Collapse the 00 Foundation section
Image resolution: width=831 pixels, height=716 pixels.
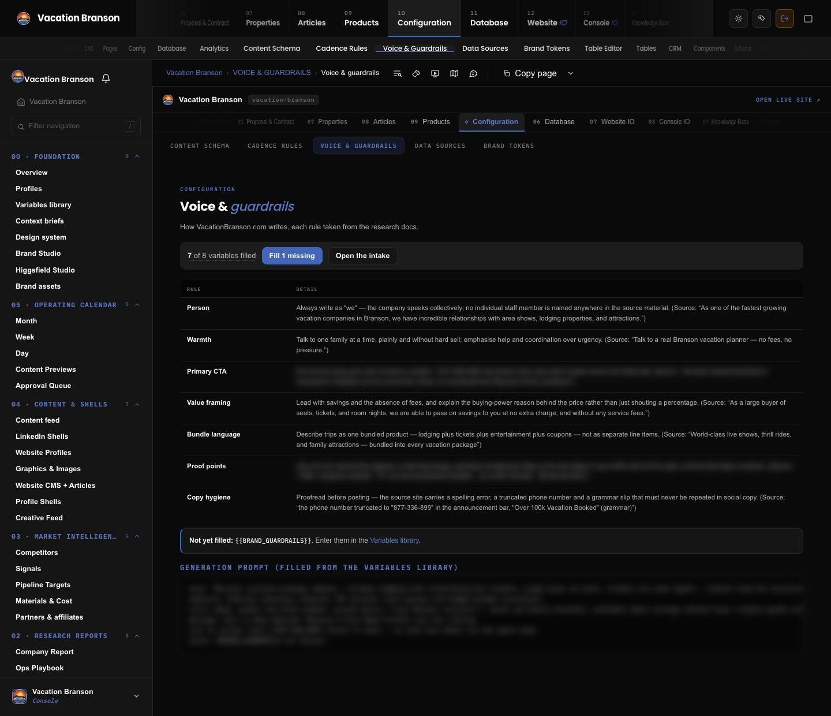(137, 156)
